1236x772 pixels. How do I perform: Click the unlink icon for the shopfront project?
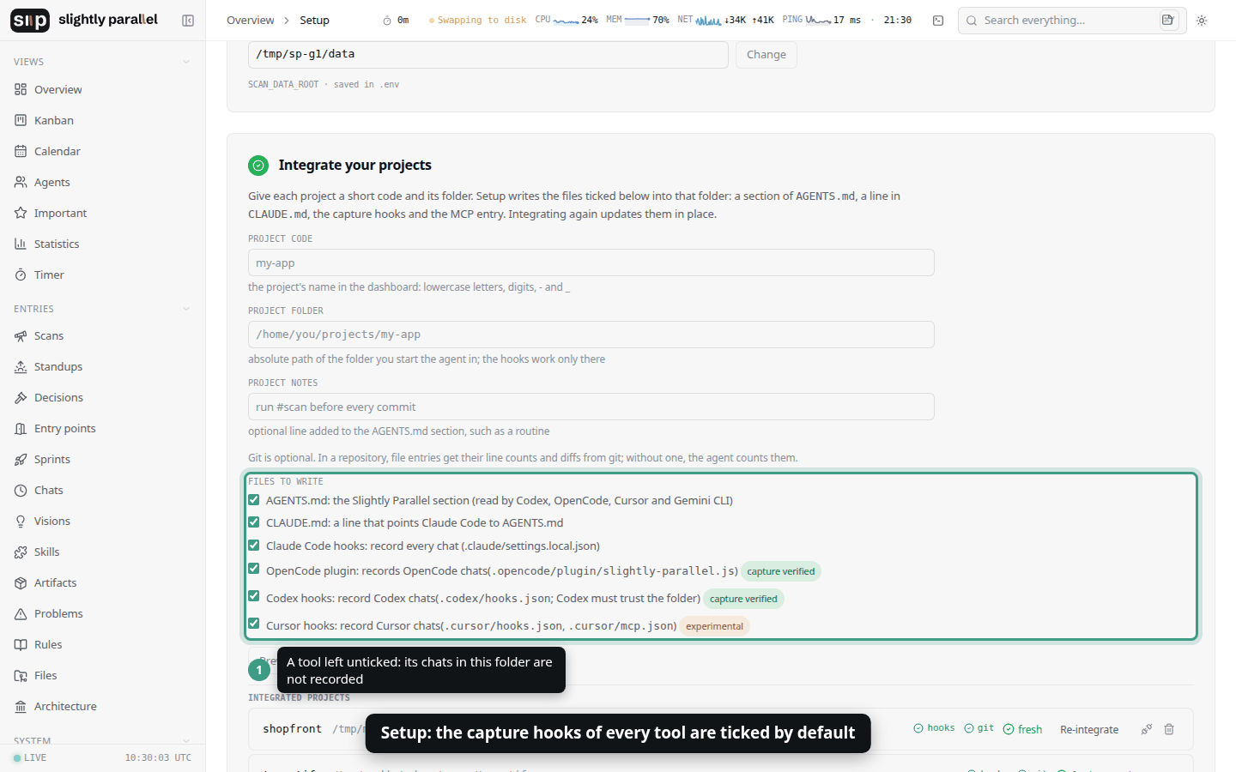1146,729
